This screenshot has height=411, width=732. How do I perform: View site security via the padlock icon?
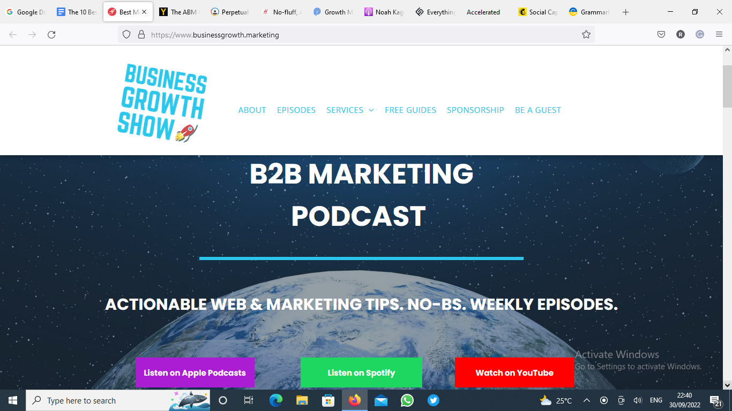pyautogui.click(x=141, y=34)
